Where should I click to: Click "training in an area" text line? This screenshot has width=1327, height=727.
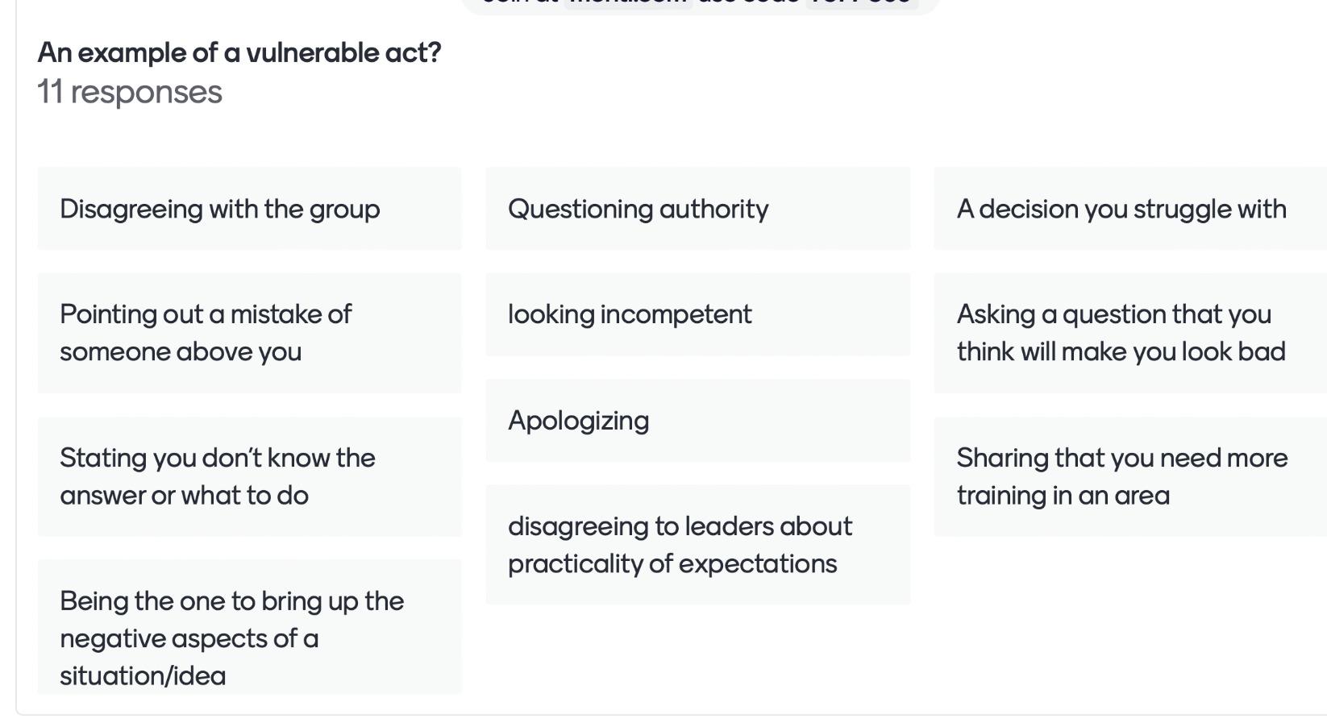[x=1063, y=496]
